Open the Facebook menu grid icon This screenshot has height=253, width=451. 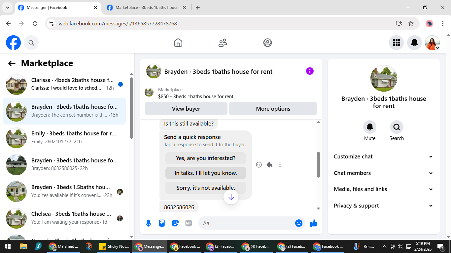pos(396,43)
